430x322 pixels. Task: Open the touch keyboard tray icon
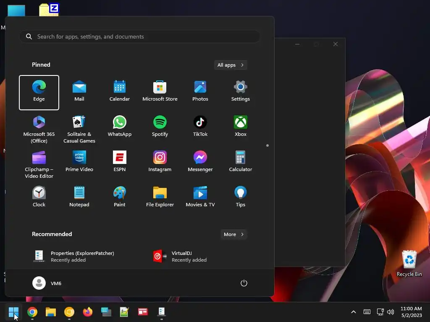[367, 312]
